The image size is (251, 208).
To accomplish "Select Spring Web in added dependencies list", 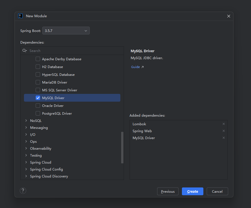I will click(142, 131).
